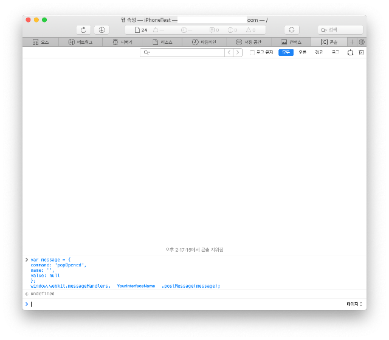
Task: Filter console to errors only
Action: (303, 52)
